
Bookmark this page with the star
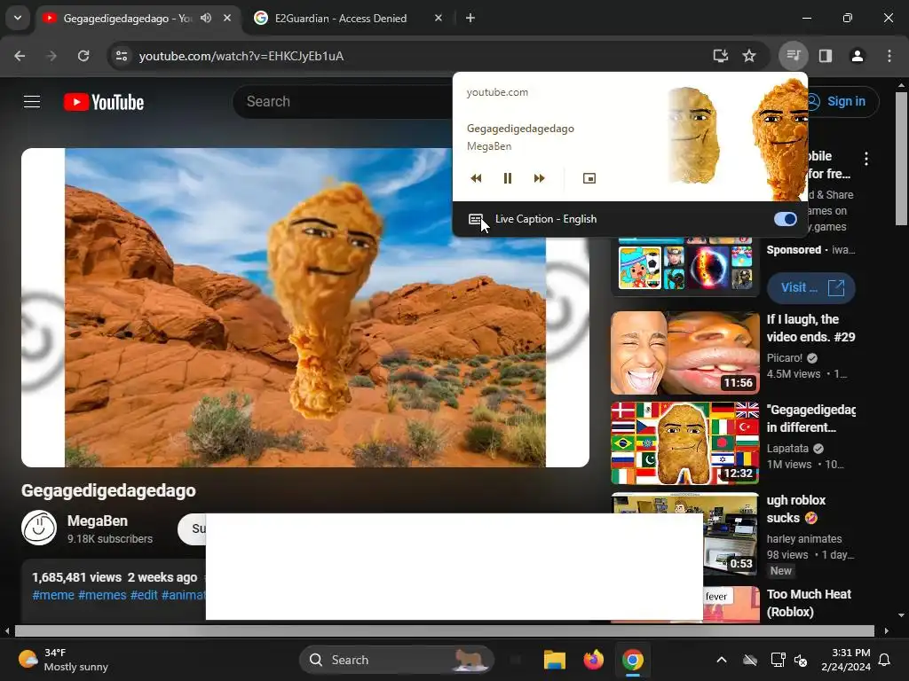tap(749, 56)
